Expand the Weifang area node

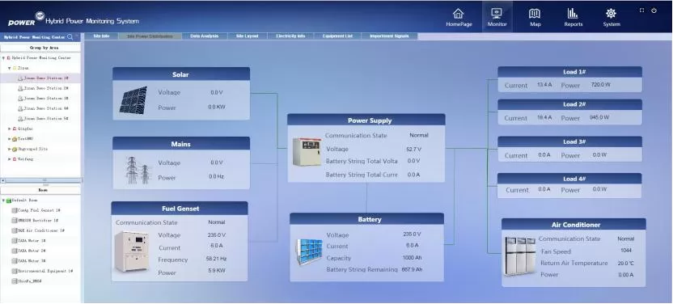[x=10, y=159]
